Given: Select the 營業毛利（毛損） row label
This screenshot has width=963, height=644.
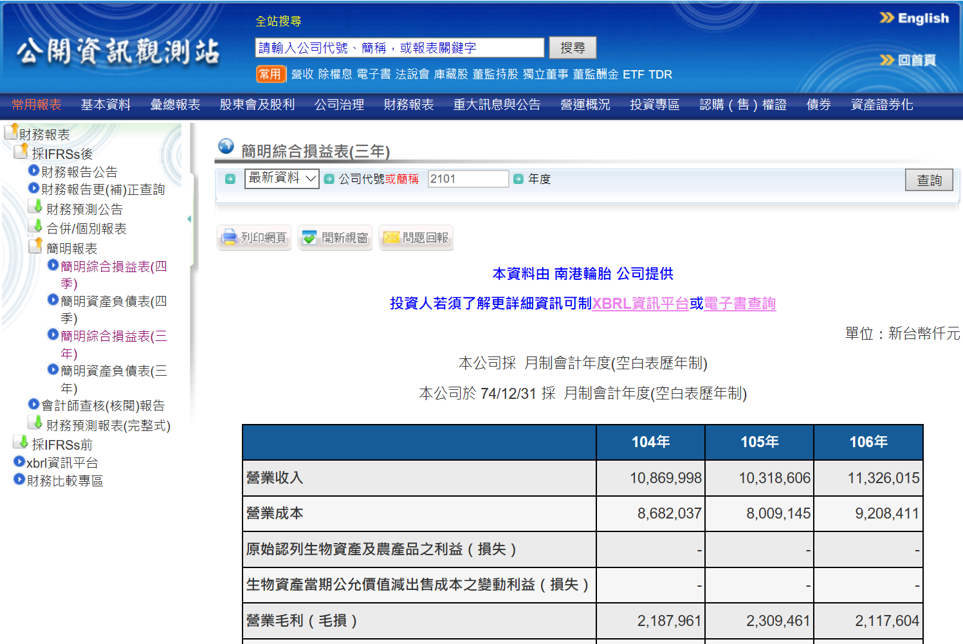Looking at the screenshot, I should (302, 621).
